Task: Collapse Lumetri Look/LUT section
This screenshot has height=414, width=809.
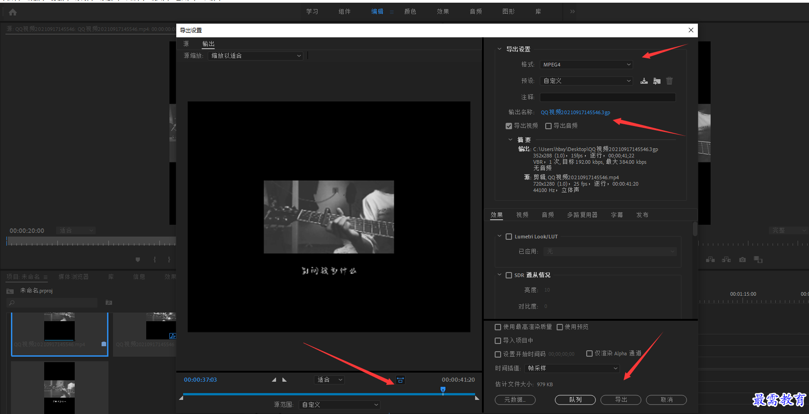Action: [x=499, y=236]
